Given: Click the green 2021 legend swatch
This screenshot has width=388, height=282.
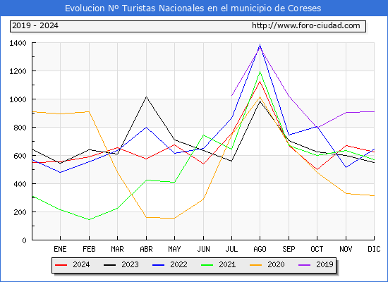Looking at the screenshot, I should 207,265.
